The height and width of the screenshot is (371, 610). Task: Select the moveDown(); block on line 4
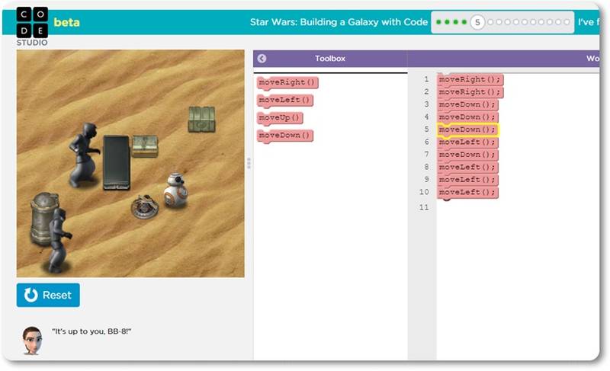click(467, 117)
